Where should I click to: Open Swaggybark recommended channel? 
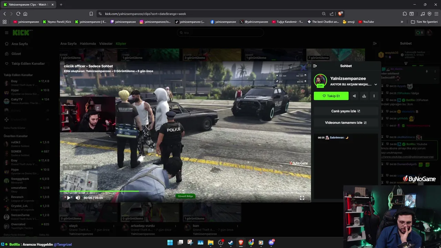tap(27, 180)
